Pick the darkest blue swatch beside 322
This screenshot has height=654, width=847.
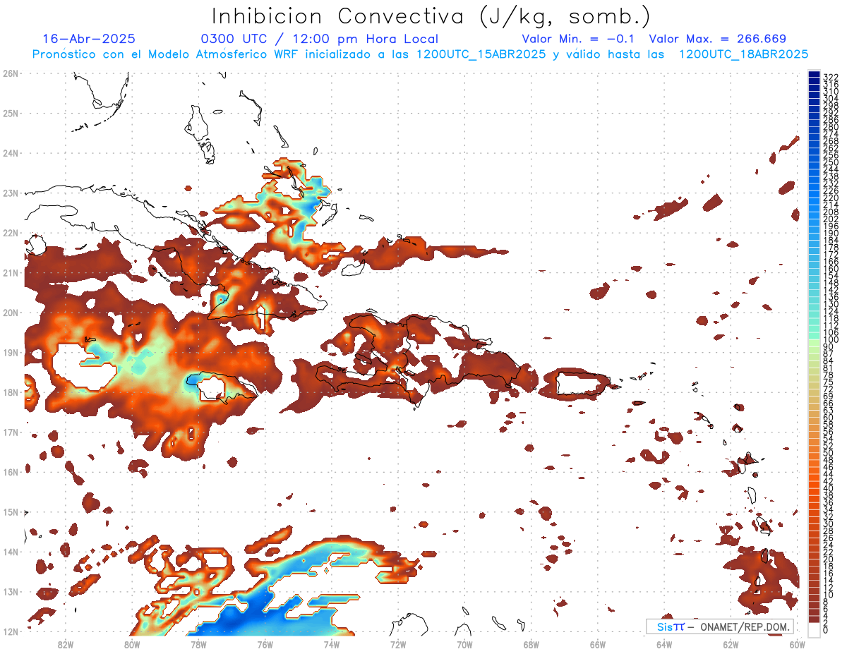tap(815, 75)
